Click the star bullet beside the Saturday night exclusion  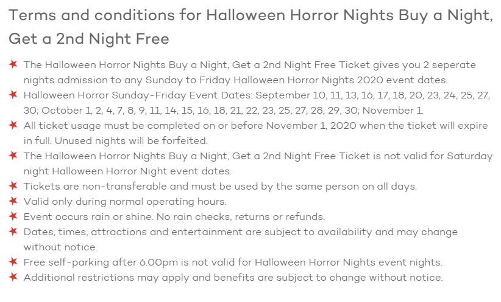pyautogui.click(x=13, y=155)
